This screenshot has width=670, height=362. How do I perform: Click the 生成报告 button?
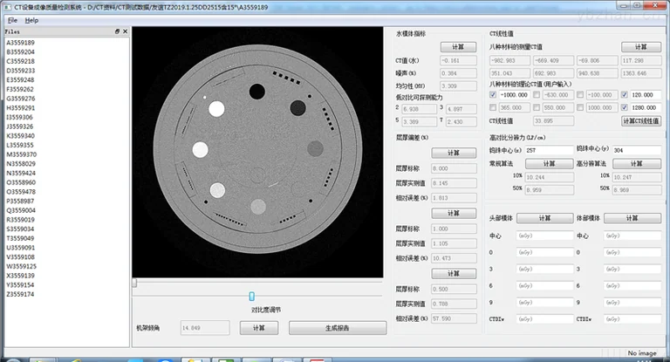point(338,328)
